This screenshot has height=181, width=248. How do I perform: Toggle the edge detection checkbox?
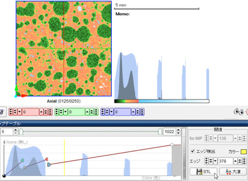pyautogui.click(x=193, y=151)
